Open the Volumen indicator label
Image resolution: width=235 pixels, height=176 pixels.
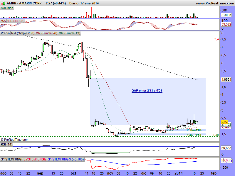(7, 8)
